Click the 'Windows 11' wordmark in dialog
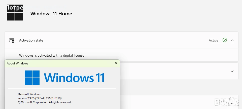Screen dimensions: 242x109 coord(74,78)
